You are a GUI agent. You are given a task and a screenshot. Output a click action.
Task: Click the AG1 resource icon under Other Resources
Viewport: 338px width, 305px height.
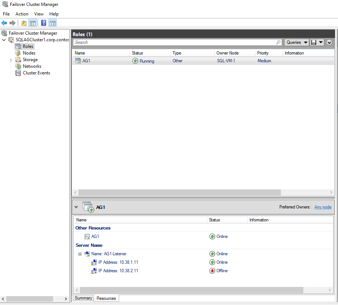coord(87,236)
